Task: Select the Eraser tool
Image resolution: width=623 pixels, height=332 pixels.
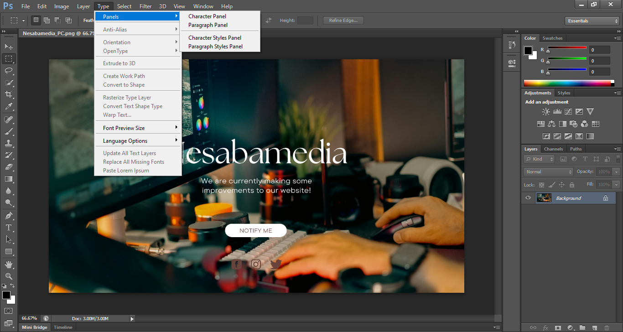Action: [9, 167]
